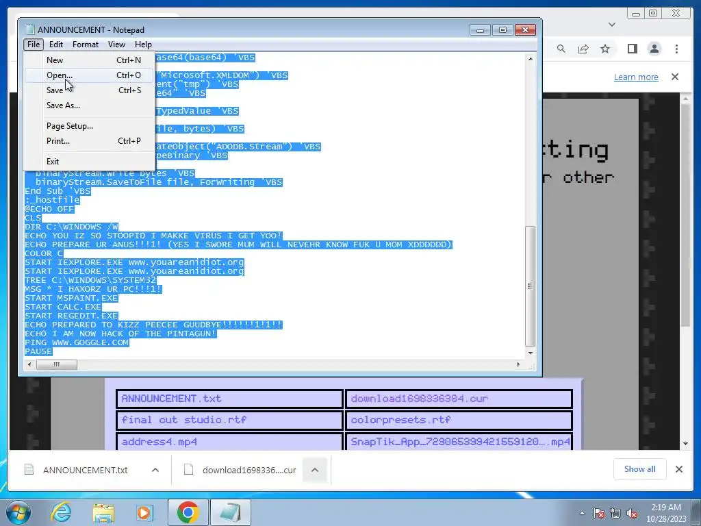Open Windows Explorer folder taskbar icon
The width and height of the screenshot is (701, 526).
point(103,512)
